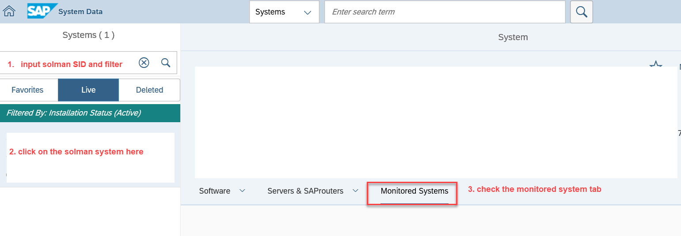Open the Monitored Systems tab
This screenshot has height=236, width=681.
[415, 191]
